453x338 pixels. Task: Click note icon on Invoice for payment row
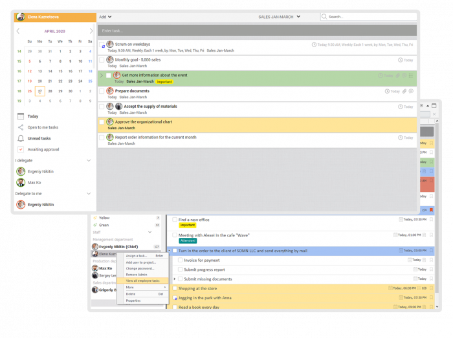pyautogui.click(x=424, y=260)
